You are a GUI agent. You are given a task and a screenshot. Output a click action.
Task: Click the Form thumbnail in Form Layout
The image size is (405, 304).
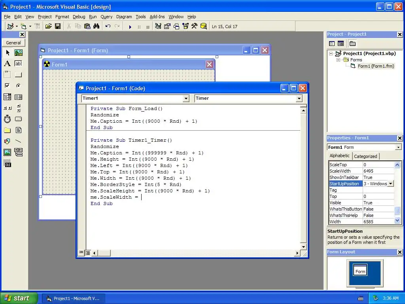[360, 270]
